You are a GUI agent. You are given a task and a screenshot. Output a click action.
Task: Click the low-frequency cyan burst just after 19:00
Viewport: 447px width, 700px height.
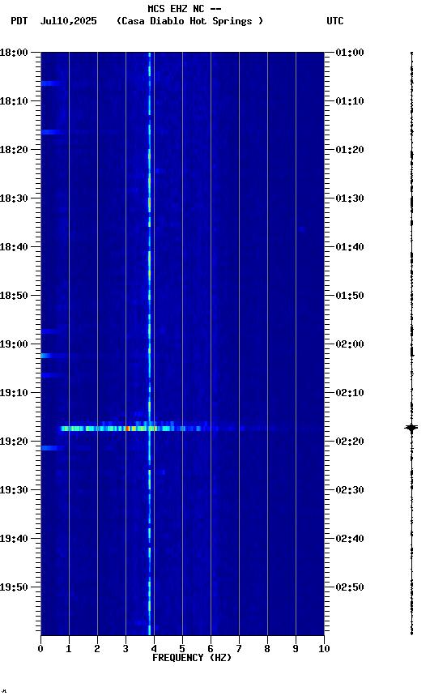pyautogui.click(x=47, y=356)
